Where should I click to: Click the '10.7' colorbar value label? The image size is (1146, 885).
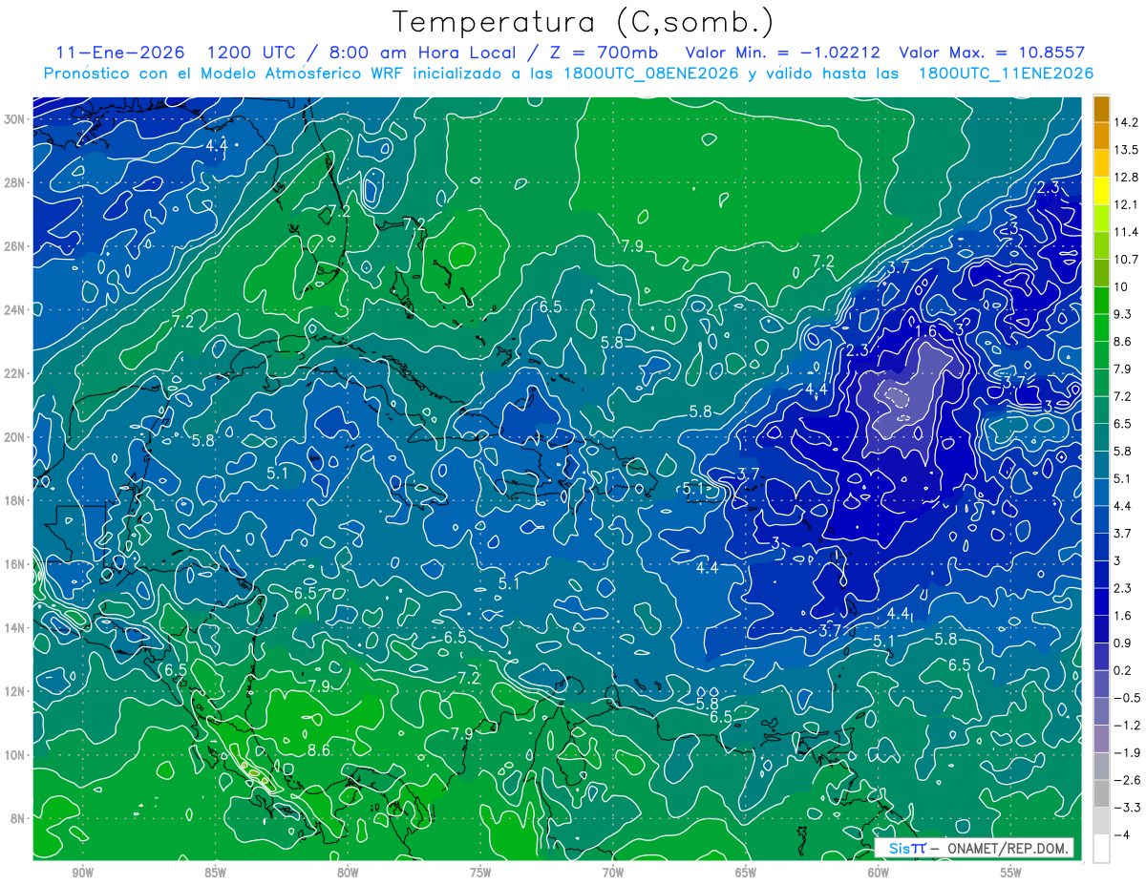point(1127,260)
